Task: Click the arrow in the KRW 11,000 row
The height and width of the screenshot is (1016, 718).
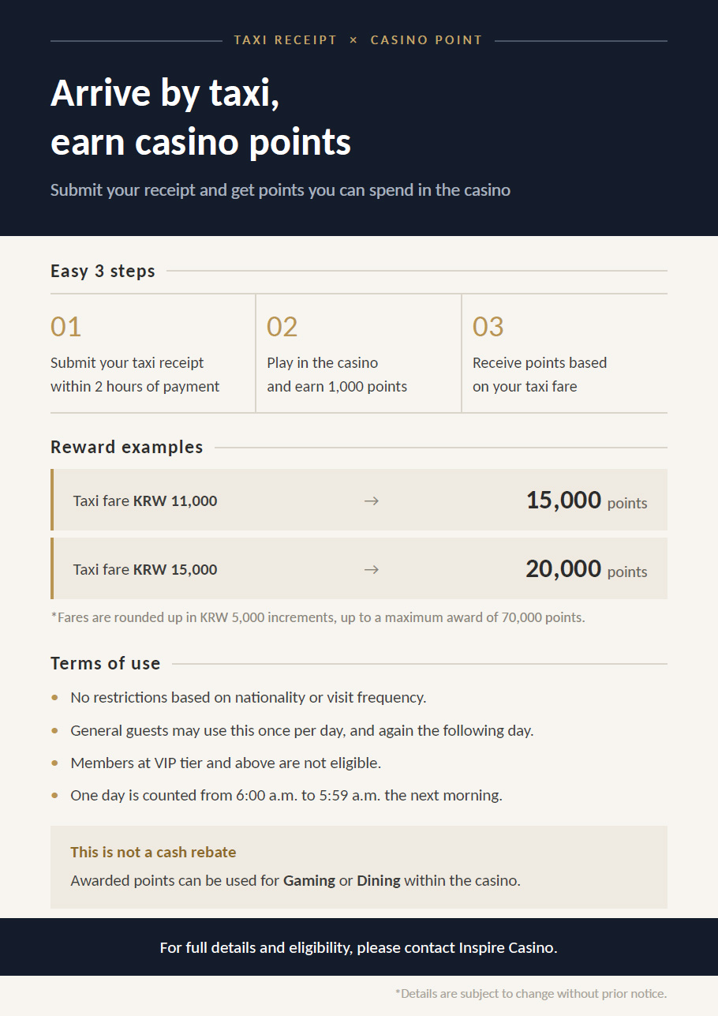Action: [x=371, y=501]
